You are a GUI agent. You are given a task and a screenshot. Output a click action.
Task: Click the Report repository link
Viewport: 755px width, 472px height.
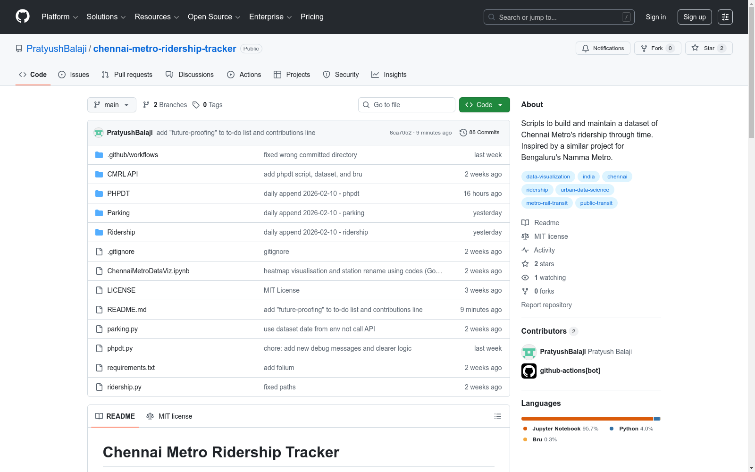pos(546,305)
